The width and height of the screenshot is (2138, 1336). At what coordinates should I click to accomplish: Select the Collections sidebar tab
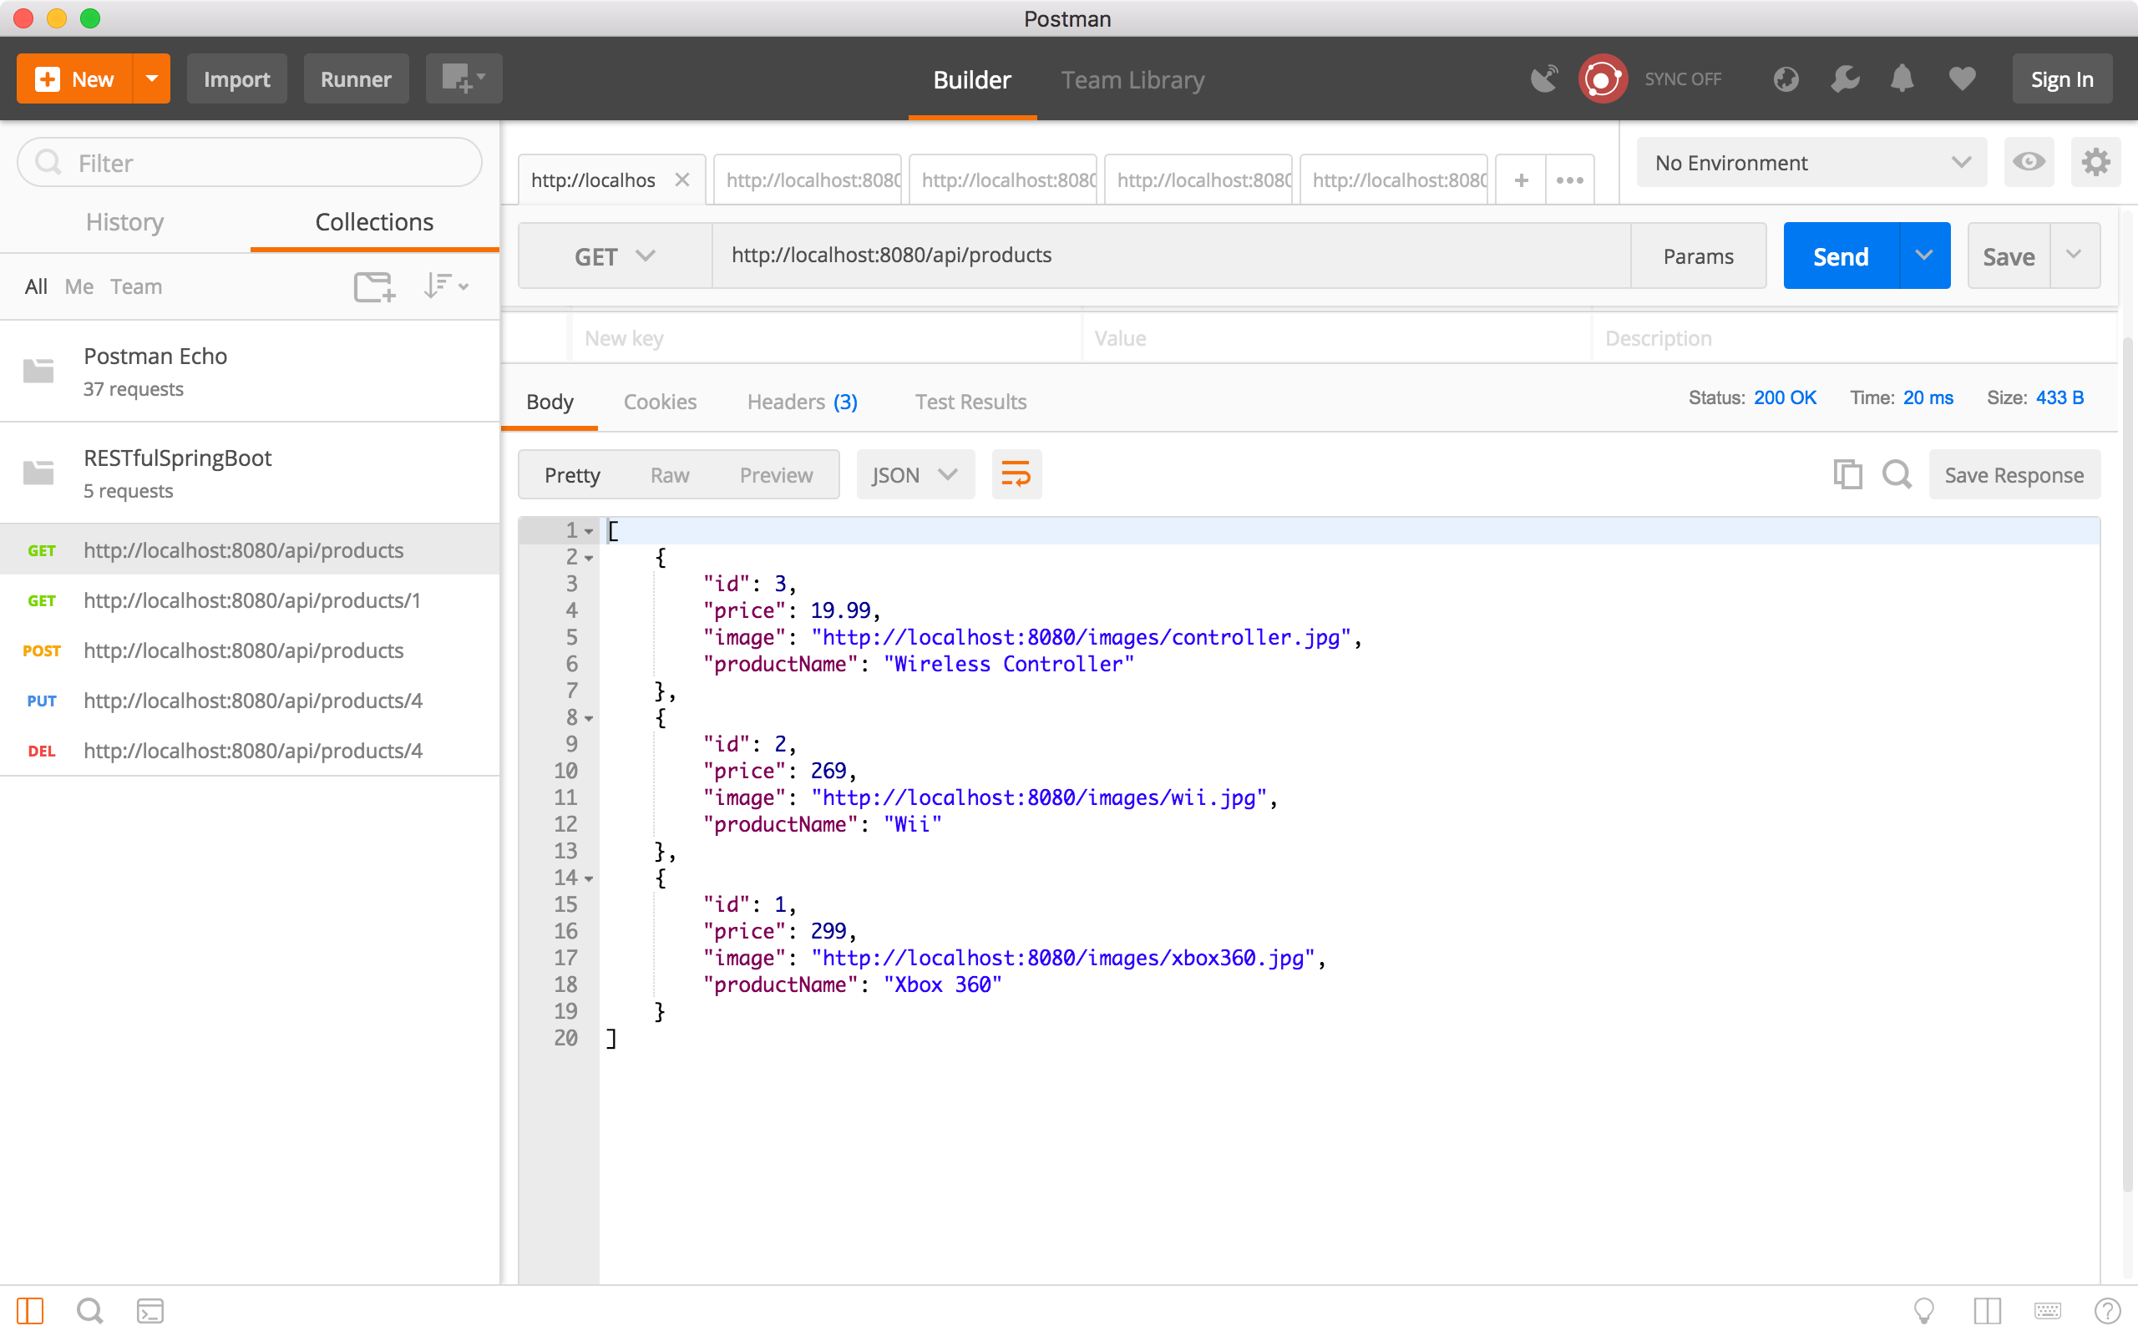[x=375, y=222]
